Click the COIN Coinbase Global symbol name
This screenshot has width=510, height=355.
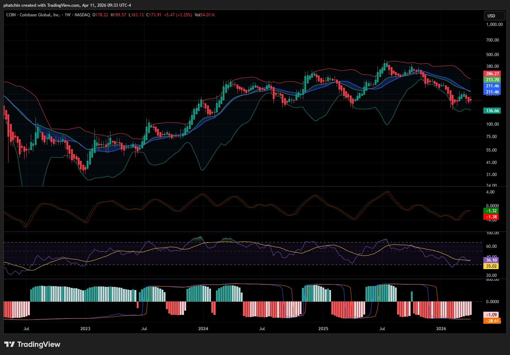coord(33,15)
